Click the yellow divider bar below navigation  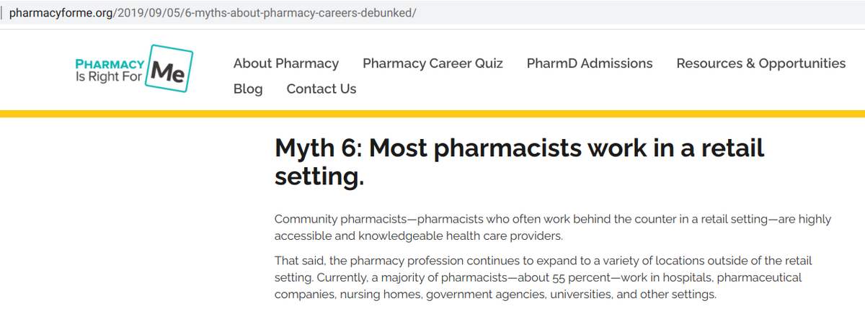tap(432, 113)
